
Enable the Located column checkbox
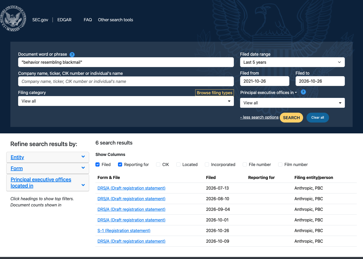pyautogui.click(x=178, y=164)
